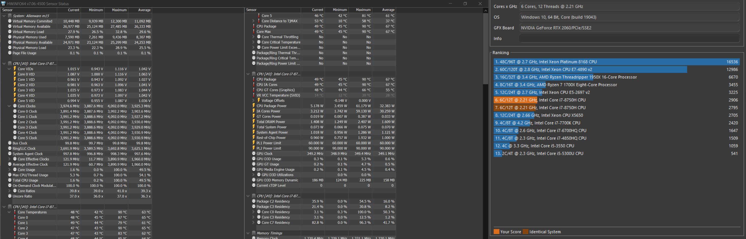Screen dimensions: 746x239
Task: Click the lightning icon of Total DRAM Power
Action: pos(254,122)
